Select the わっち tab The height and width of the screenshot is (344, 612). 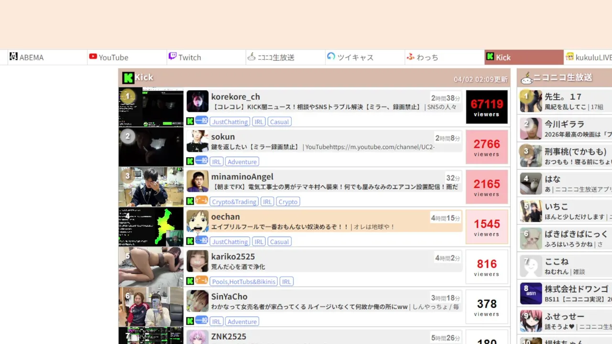[444, 57]
